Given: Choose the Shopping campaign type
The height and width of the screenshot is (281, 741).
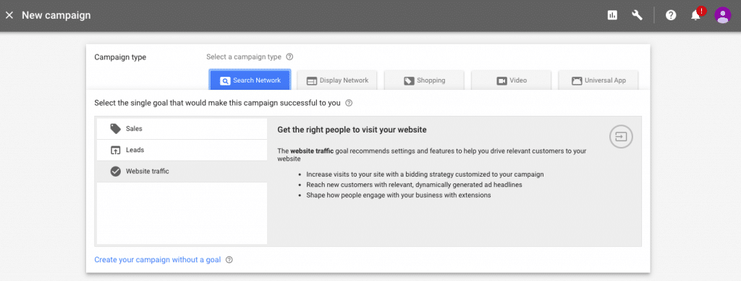Looking at the screenshot, I should [424, 80].
